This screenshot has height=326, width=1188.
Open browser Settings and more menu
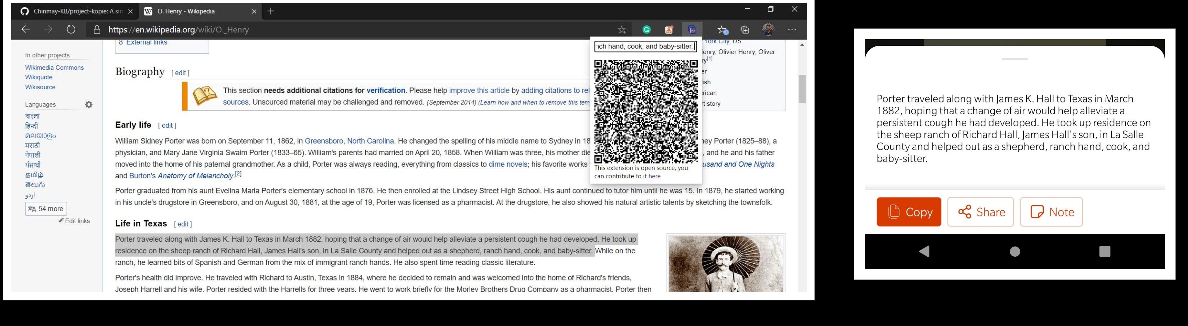pyautogui.click(x=792, y=30)
